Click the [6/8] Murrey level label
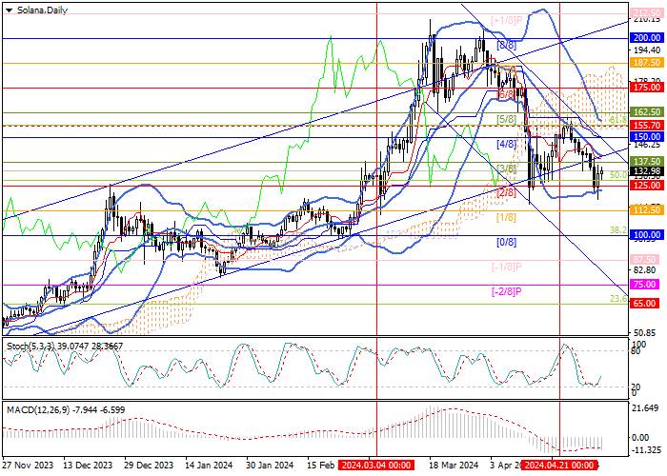Image resolution: width=667 pixels, height=476 pixels. tap(506, 94)
